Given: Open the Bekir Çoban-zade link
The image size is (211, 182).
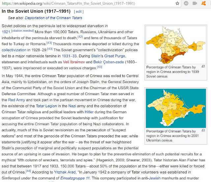Looking at the screenshot, I should (x=108, y=62).
